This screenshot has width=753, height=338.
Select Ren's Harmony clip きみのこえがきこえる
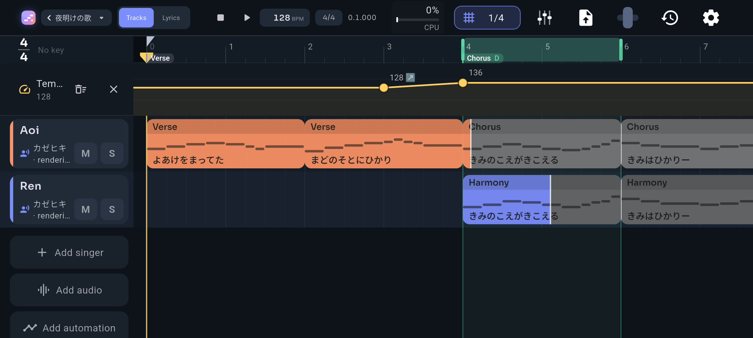(542, 200)
